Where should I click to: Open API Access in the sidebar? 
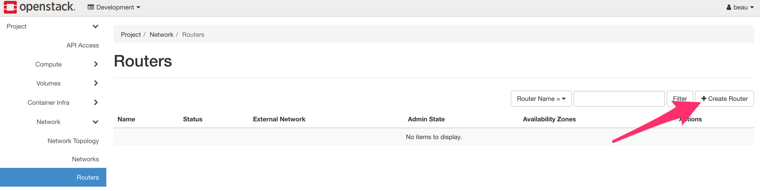tap(82, 45)
